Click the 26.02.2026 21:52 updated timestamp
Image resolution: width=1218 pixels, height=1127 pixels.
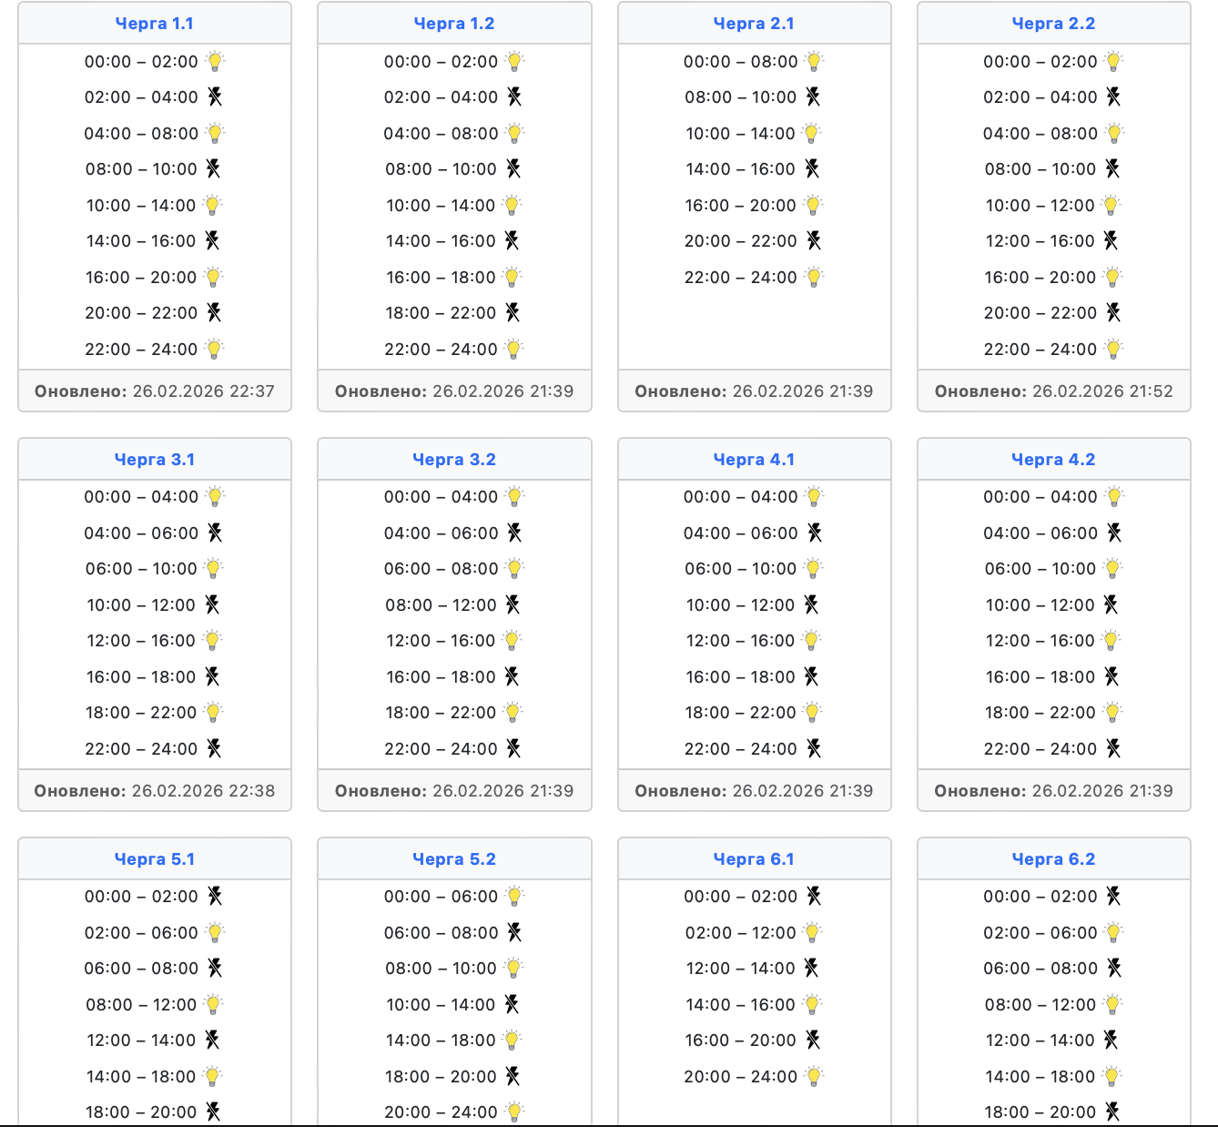(x=1102, y=391)
